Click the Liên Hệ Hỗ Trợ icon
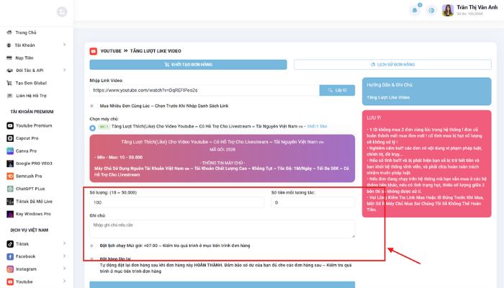 9,96
